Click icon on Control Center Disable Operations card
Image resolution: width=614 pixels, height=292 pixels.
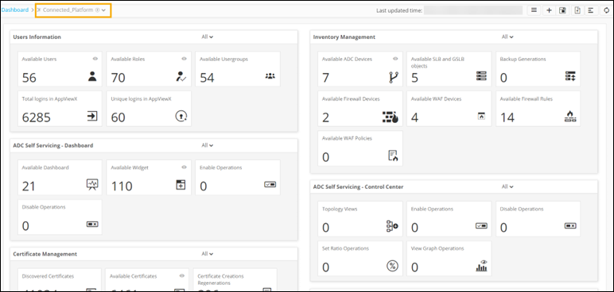(x=570, y=225)
